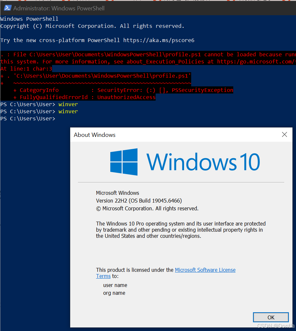This screenshot has width=296, height=331.
Task: Click the 'FullyQualifiedErrorId : UnauthorizedAccess' error line
Action: pyautogui.click(x=84, y=97)
